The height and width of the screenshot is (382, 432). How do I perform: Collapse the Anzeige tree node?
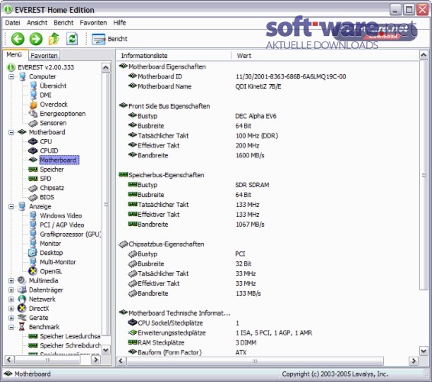coord(11,206)
